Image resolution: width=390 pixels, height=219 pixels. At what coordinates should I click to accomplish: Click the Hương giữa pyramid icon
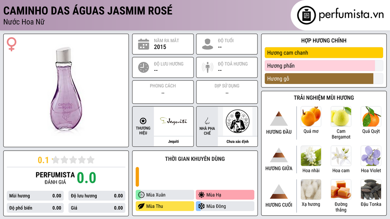pyautogui.click(x=279, y=155)
